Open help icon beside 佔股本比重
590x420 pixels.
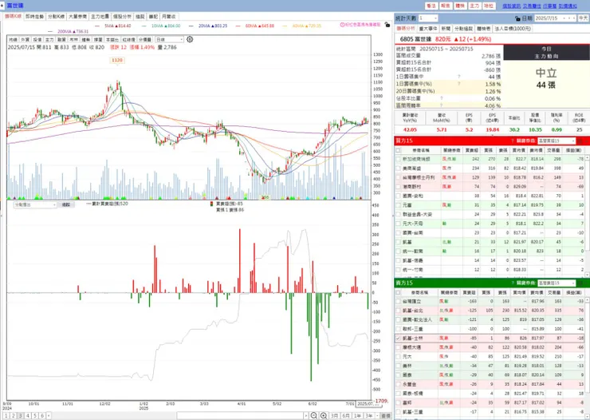(x=442, y=98)
